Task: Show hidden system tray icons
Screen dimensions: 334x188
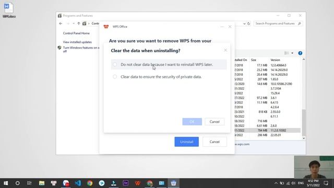Action: coord(276,183)
